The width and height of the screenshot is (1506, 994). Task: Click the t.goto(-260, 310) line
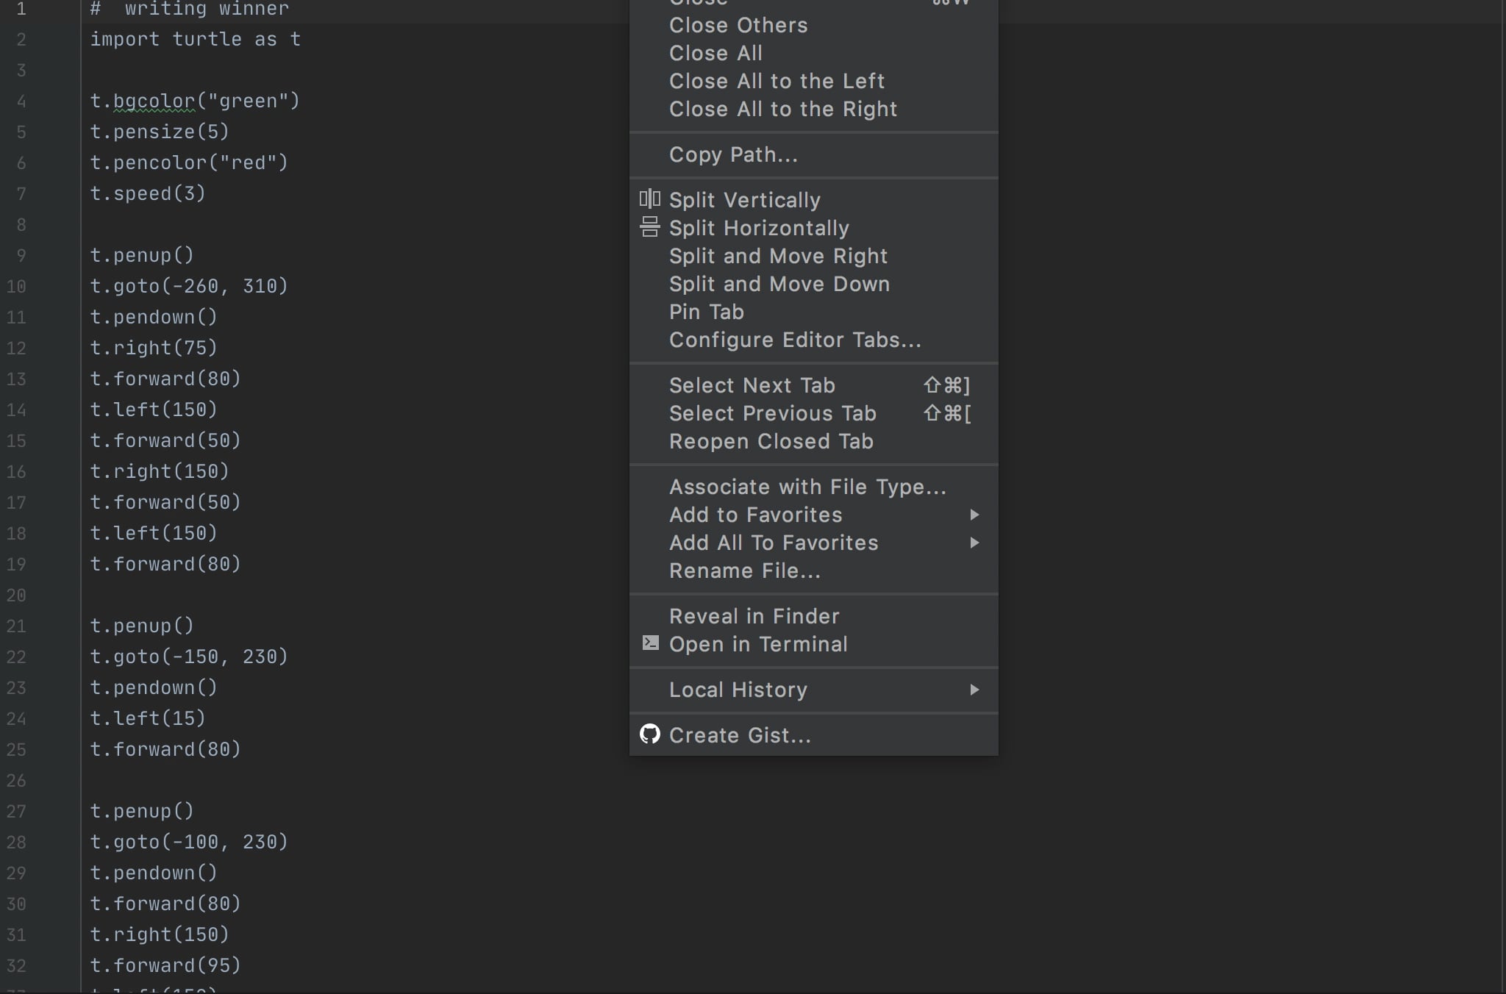[x=189, y=286]
